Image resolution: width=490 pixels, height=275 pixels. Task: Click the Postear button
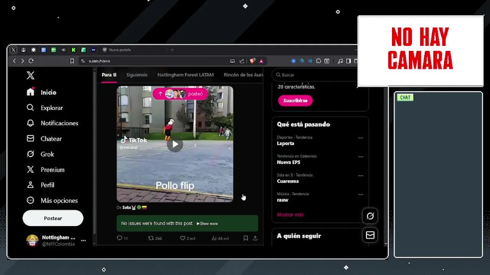coord(53,218)
